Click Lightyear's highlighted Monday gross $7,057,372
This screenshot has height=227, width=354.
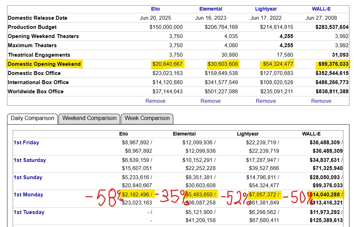[x=262, y=195]
